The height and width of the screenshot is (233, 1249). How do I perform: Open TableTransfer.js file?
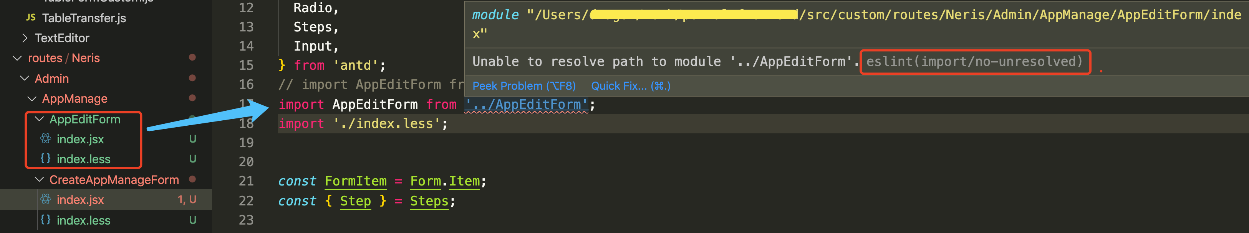(x=84, y=18)
